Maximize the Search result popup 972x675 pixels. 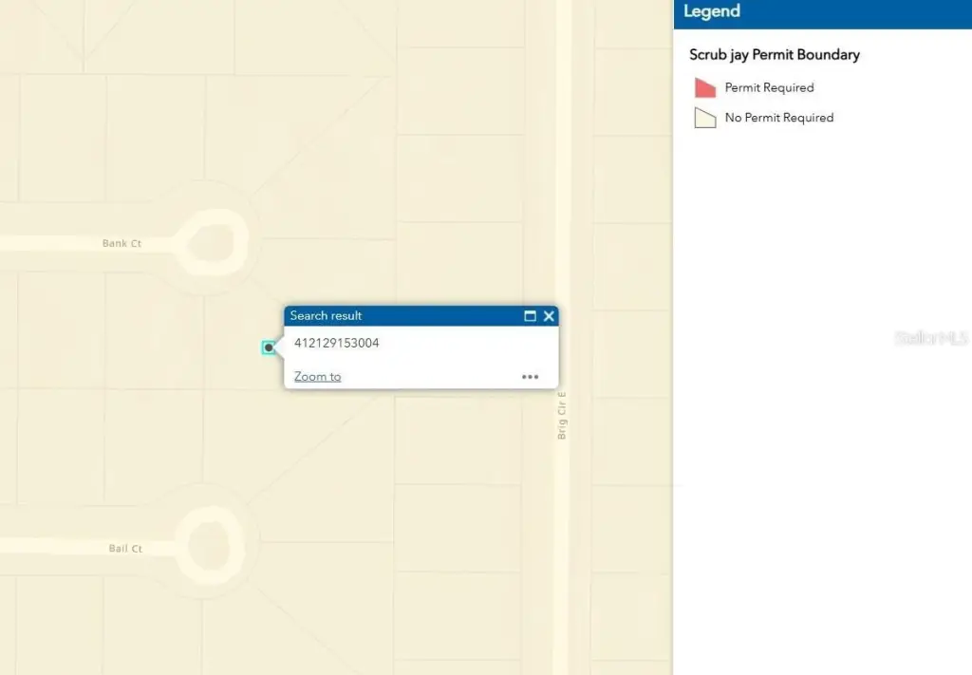coord(531,316)
